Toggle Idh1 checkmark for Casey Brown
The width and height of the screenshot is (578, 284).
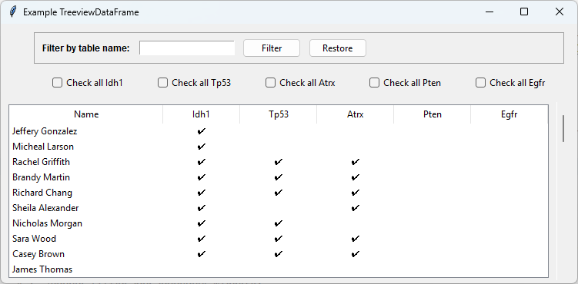coord(202,254)
